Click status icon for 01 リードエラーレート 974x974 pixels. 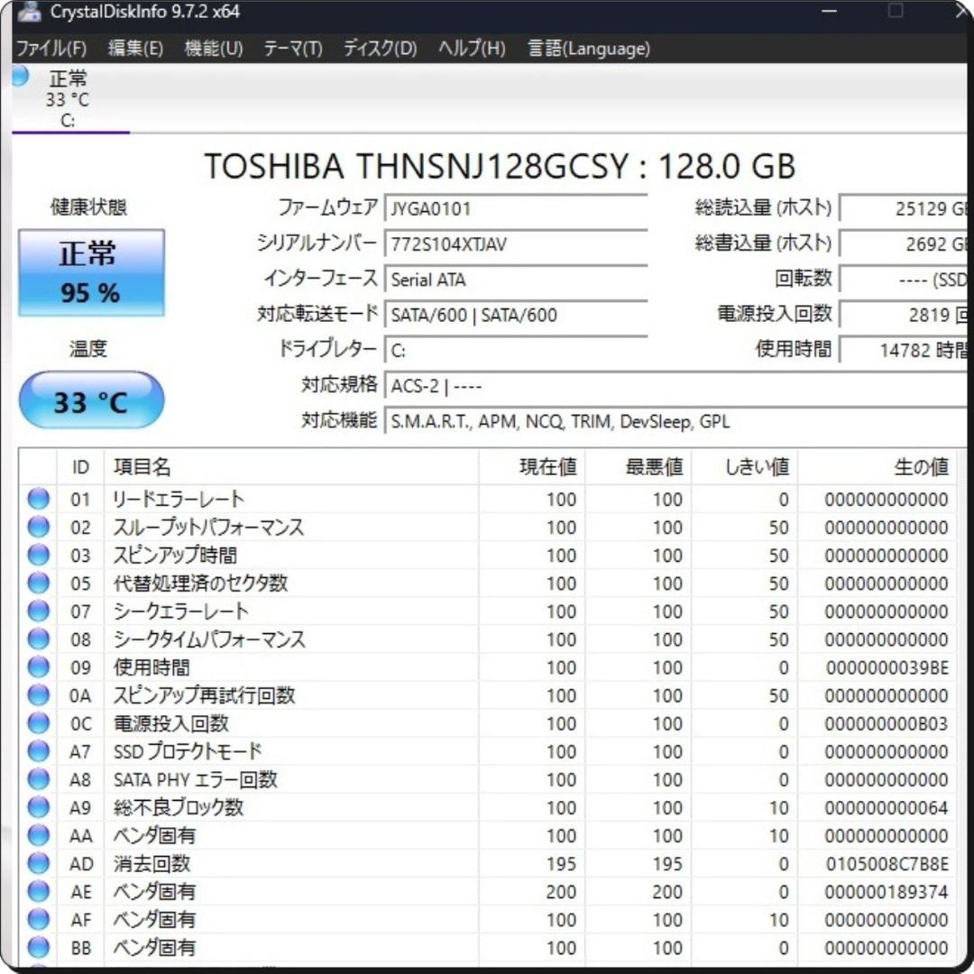pos(39,499)
